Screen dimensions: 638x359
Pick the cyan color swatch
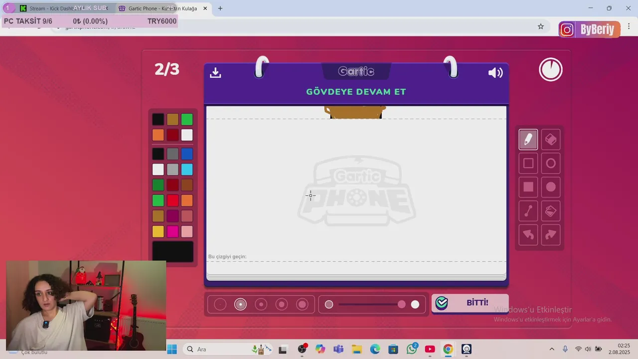pos(187,170)
